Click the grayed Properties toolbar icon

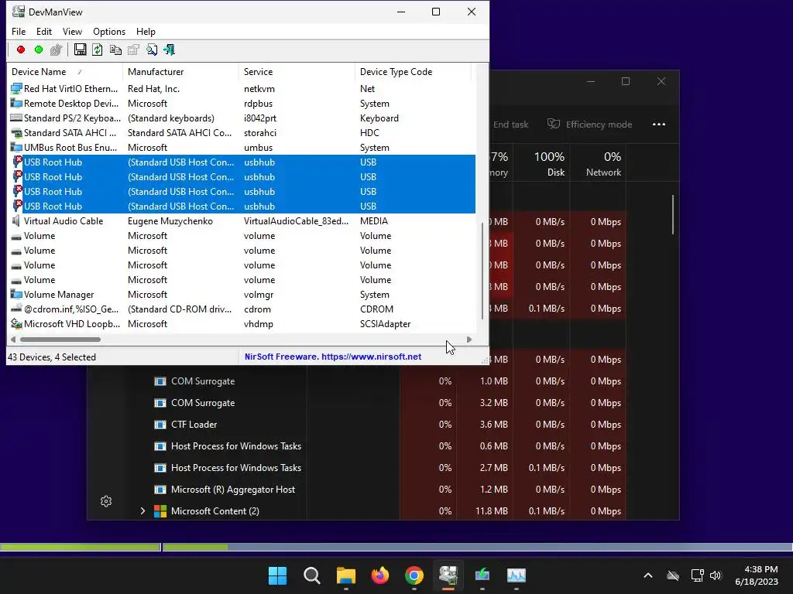pyautogui.click(x=133, y=49)
